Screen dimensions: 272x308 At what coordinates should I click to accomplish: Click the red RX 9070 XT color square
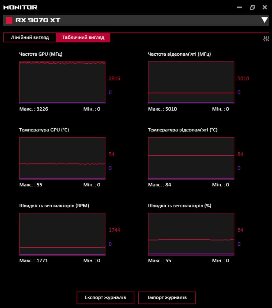coord(9,20)
